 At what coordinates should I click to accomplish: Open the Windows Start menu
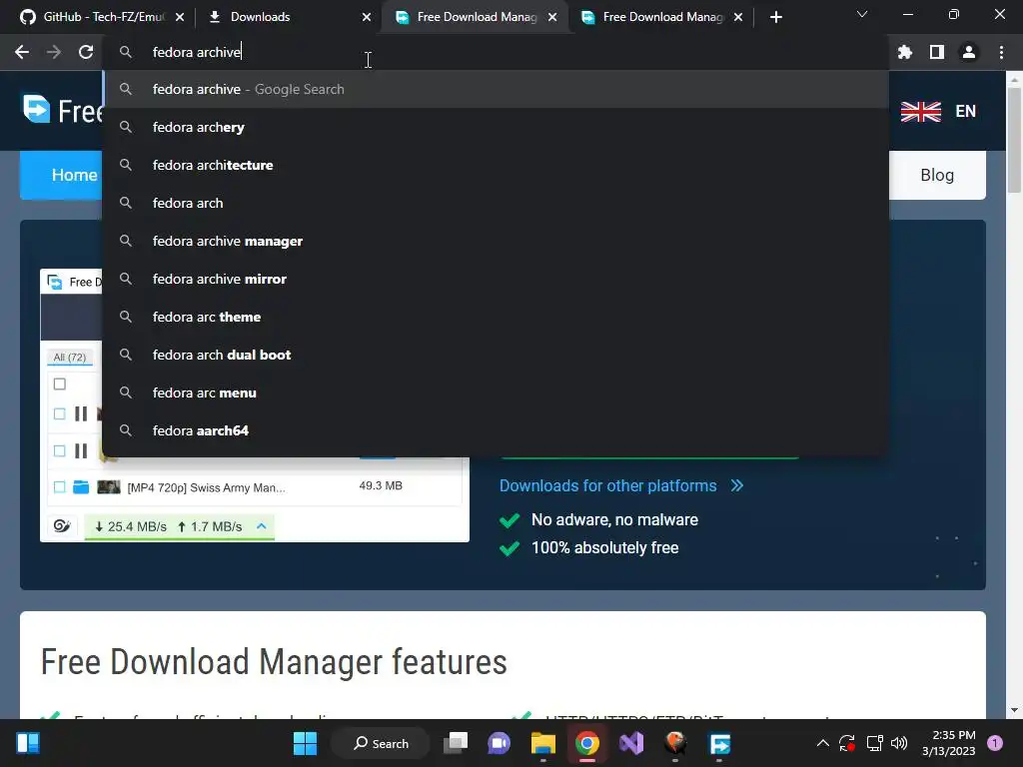305,743
